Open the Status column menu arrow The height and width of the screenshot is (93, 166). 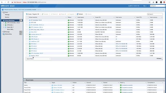point(75,17)
